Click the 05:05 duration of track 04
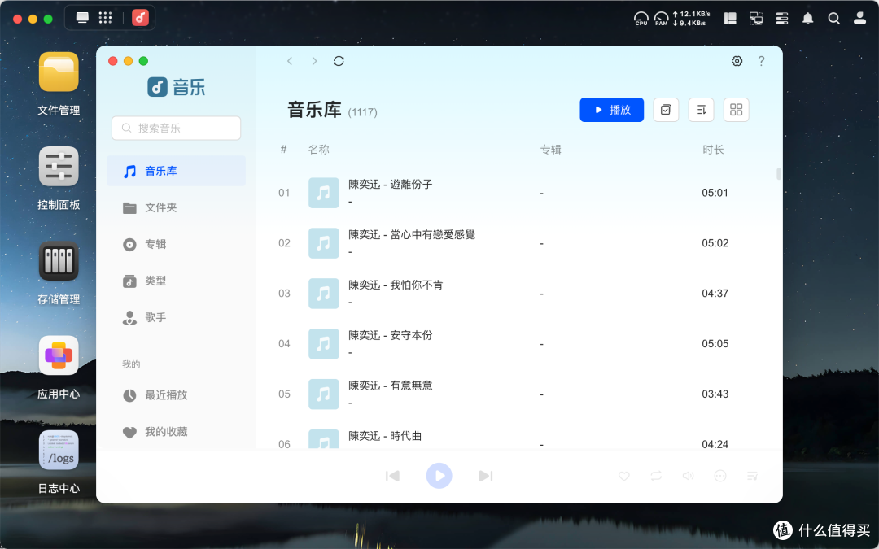 [x=715, y=344]
